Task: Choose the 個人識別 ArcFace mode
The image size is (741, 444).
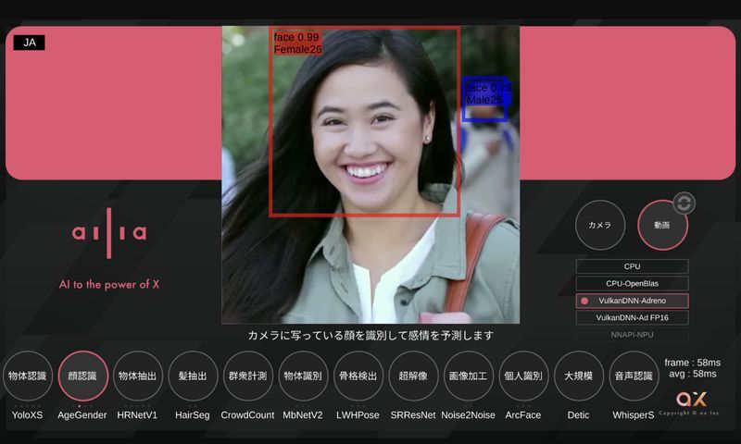Action: tap(524, 376)
